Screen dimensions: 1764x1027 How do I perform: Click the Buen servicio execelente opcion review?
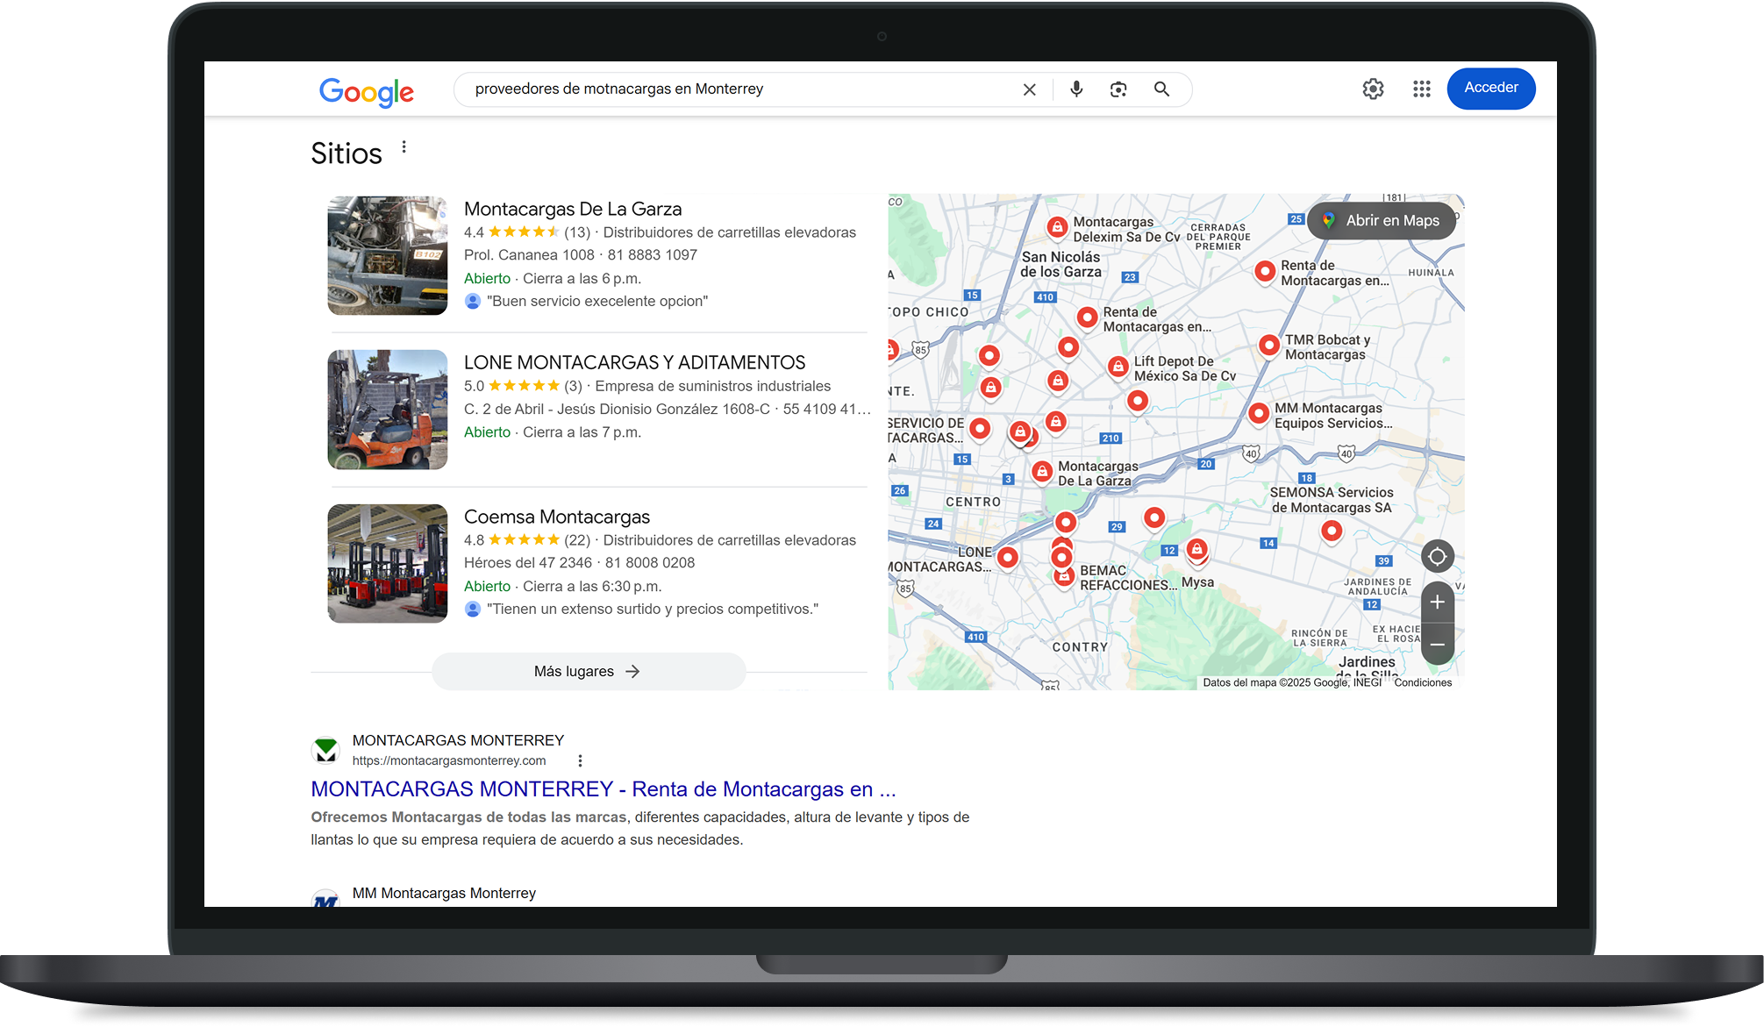(x=597, y=302)
